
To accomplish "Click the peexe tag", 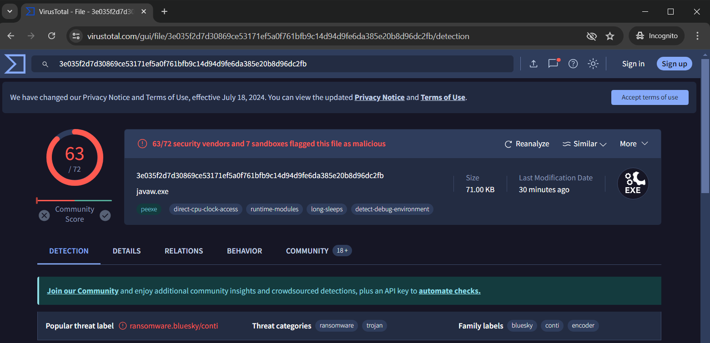I will [149, 209].
